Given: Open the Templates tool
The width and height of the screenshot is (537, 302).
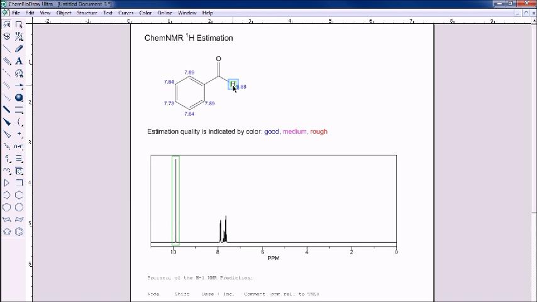Looking at the screenshot, I should pos(19,171).
